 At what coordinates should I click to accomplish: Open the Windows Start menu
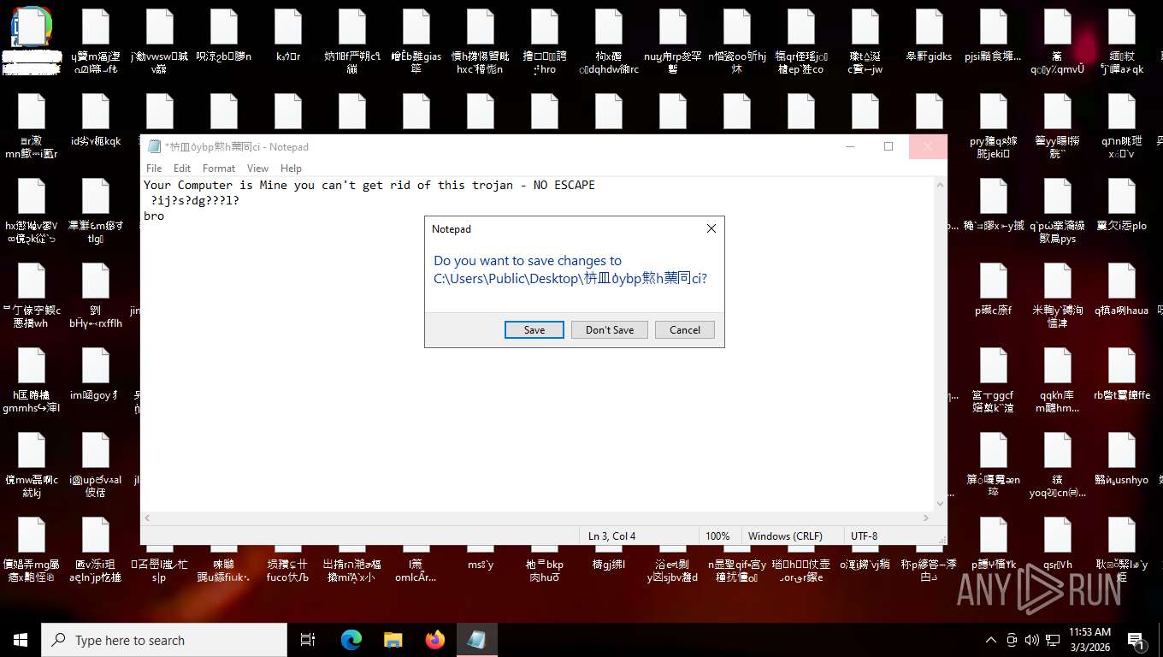[21, 640]
